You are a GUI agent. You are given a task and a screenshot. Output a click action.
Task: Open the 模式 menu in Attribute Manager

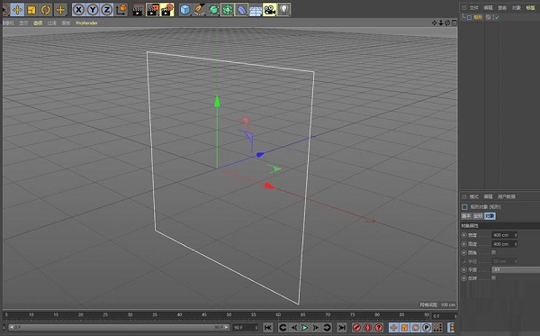(474, 196)
